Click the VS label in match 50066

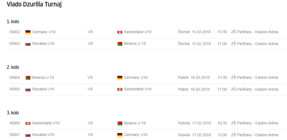pyautogui.click(x=90, y=123)
